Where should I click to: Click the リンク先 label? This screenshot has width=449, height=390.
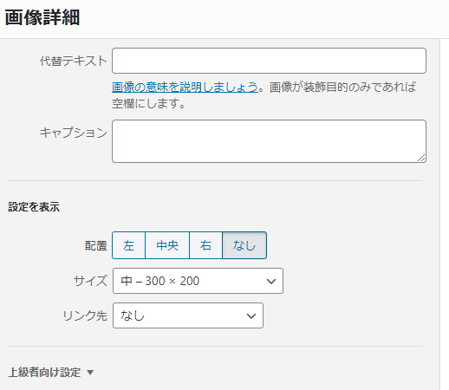pyautogui.click(x=85, y=315)
